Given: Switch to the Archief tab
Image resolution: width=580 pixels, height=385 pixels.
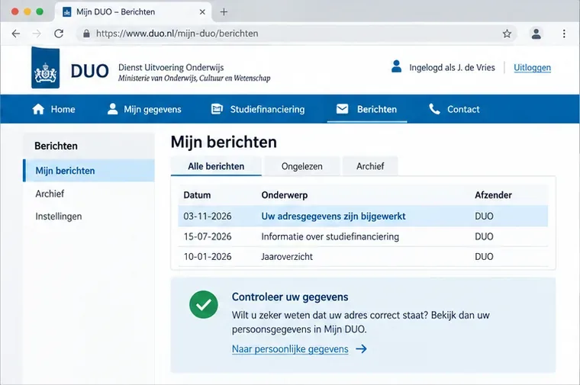Looking at the screenshot, I should click(x=370, y=166).
